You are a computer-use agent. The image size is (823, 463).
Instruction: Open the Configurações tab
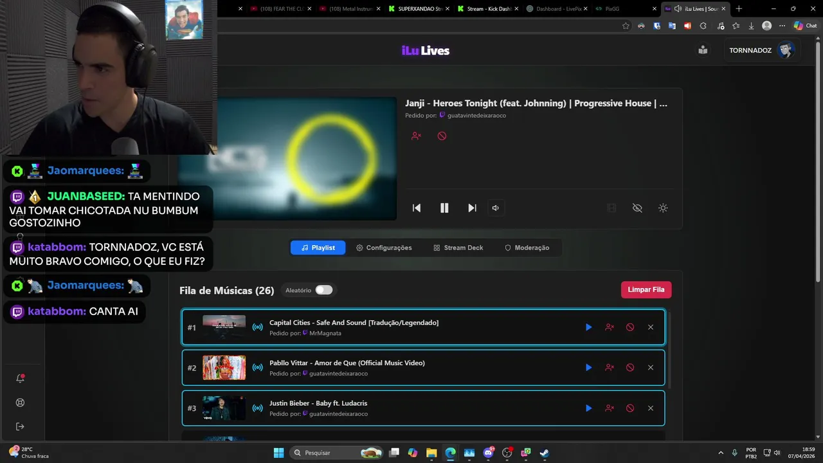point(384,248)
